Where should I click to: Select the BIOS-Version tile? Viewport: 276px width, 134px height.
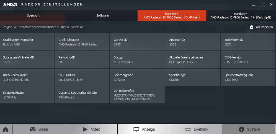click(248, 60)
